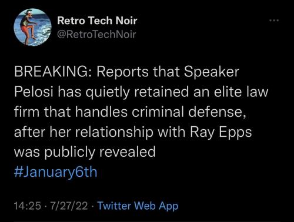294x222 pixels.
Task: Open the three-dot more options menu
Action: [274, 20]
